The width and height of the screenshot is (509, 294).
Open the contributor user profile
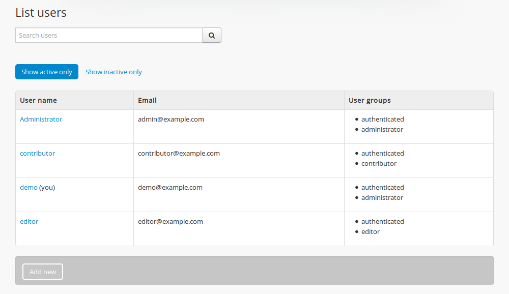tap(37, 153)
